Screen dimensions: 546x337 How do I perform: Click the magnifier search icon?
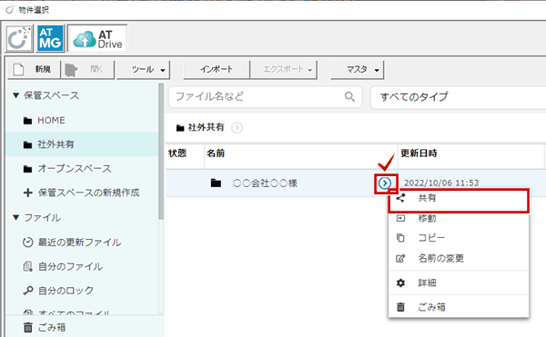pos(349,96)
